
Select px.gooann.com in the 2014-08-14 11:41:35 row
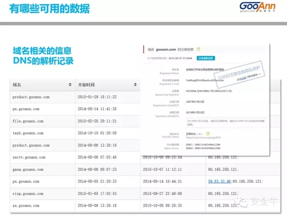(26, 109)
